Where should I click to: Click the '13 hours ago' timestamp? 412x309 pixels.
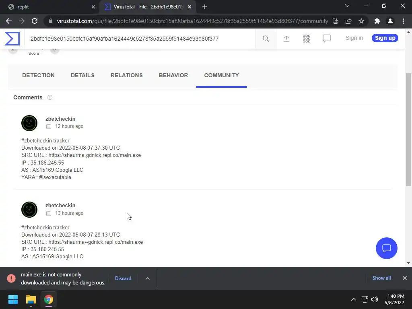pos(69,213)
